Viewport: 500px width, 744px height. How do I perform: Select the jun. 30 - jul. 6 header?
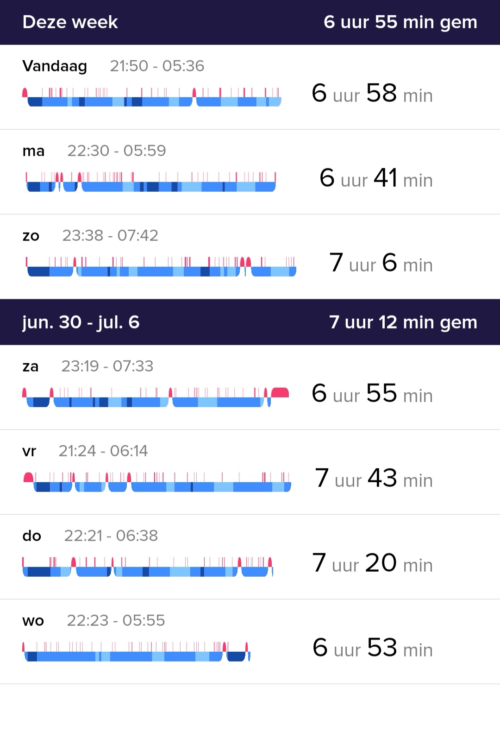point(81,322)
